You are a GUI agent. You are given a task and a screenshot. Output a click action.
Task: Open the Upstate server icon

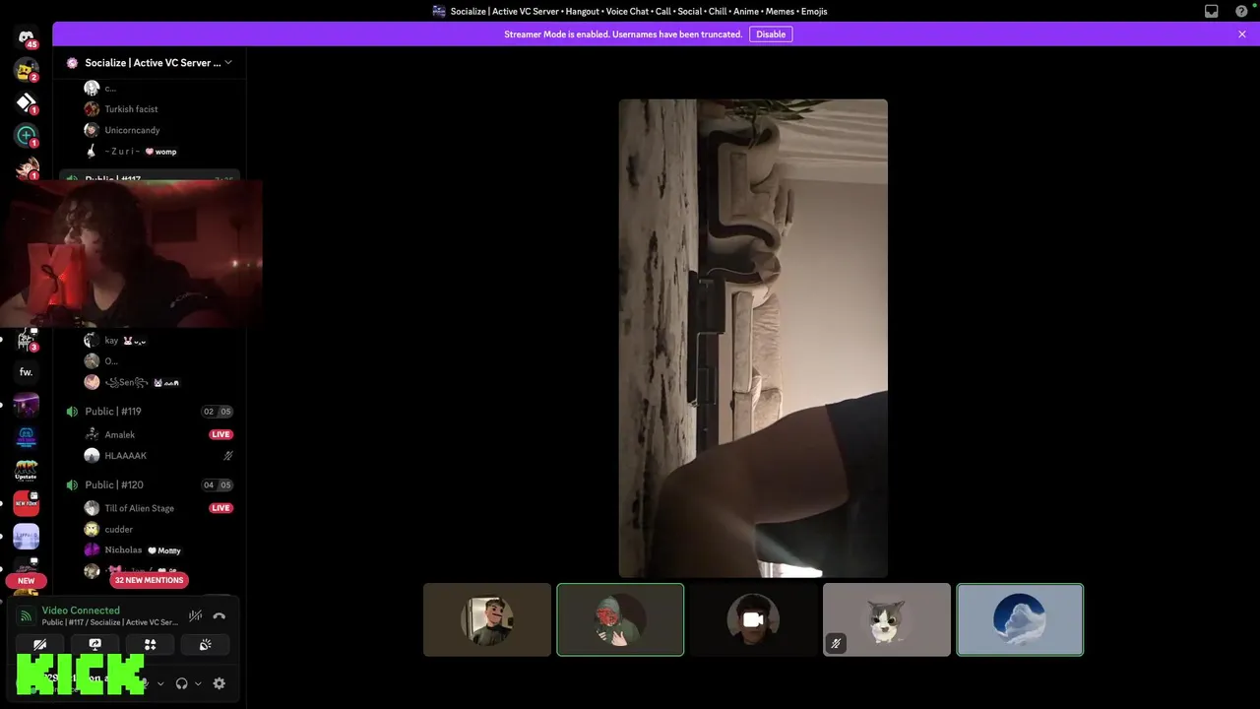pos(27,471)
